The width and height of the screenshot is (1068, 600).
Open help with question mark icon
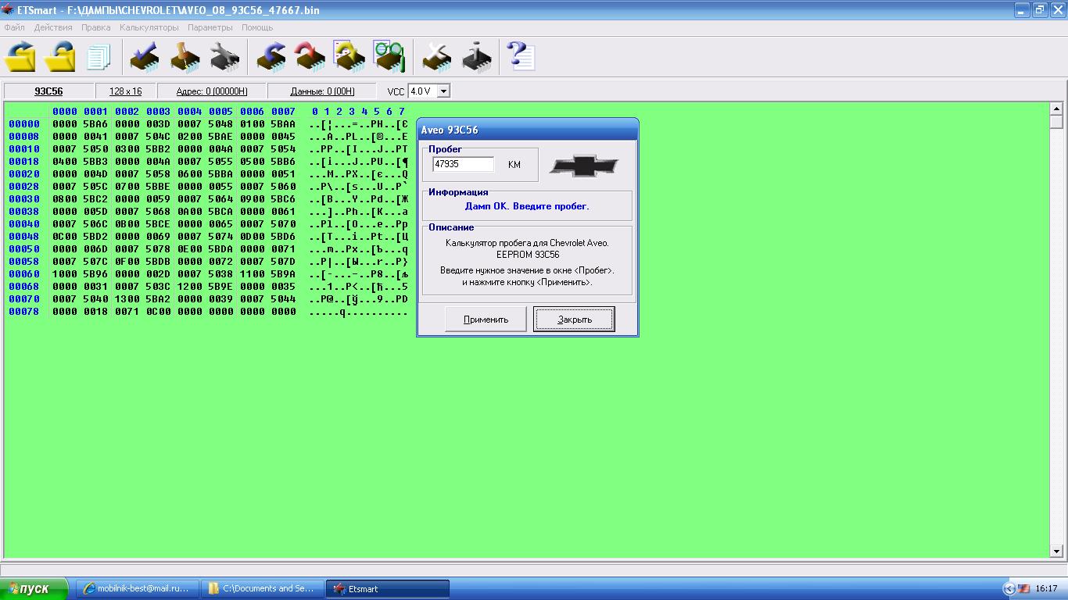521,56
